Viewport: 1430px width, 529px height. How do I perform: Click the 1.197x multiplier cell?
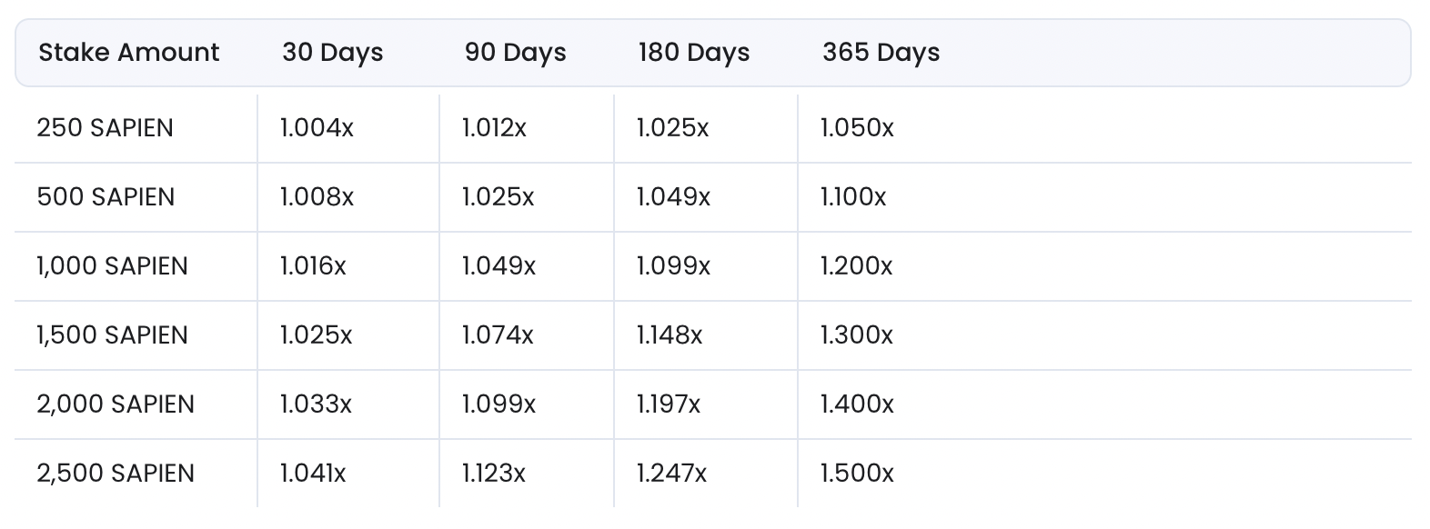[669, 404]
